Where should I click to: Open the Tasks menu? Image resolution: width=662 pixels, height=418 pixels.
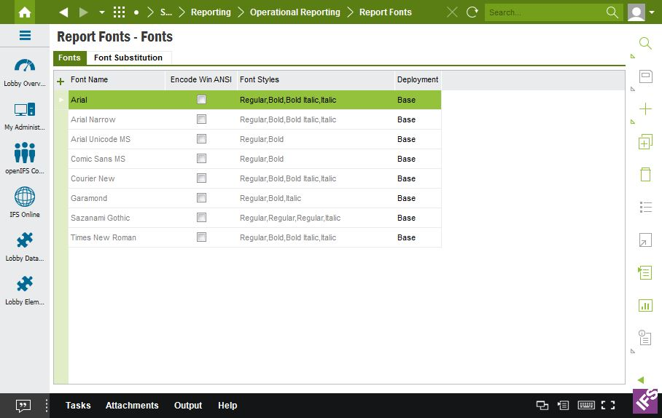pos(78,406)
